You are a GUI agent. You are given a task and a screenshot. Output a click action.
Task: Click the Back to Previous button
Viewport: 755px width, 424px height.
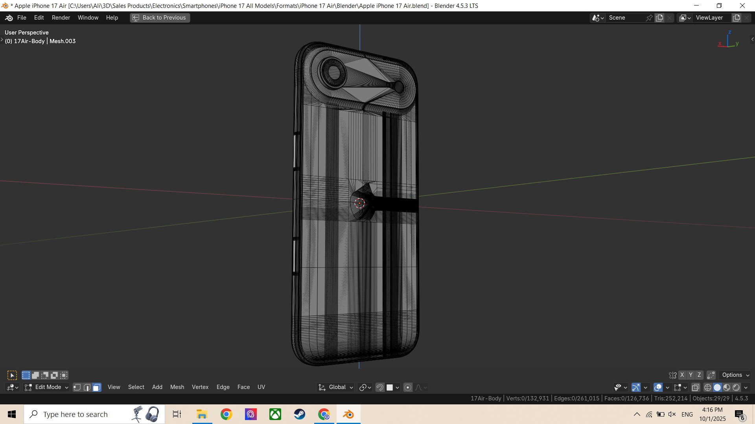click(160, 18)
